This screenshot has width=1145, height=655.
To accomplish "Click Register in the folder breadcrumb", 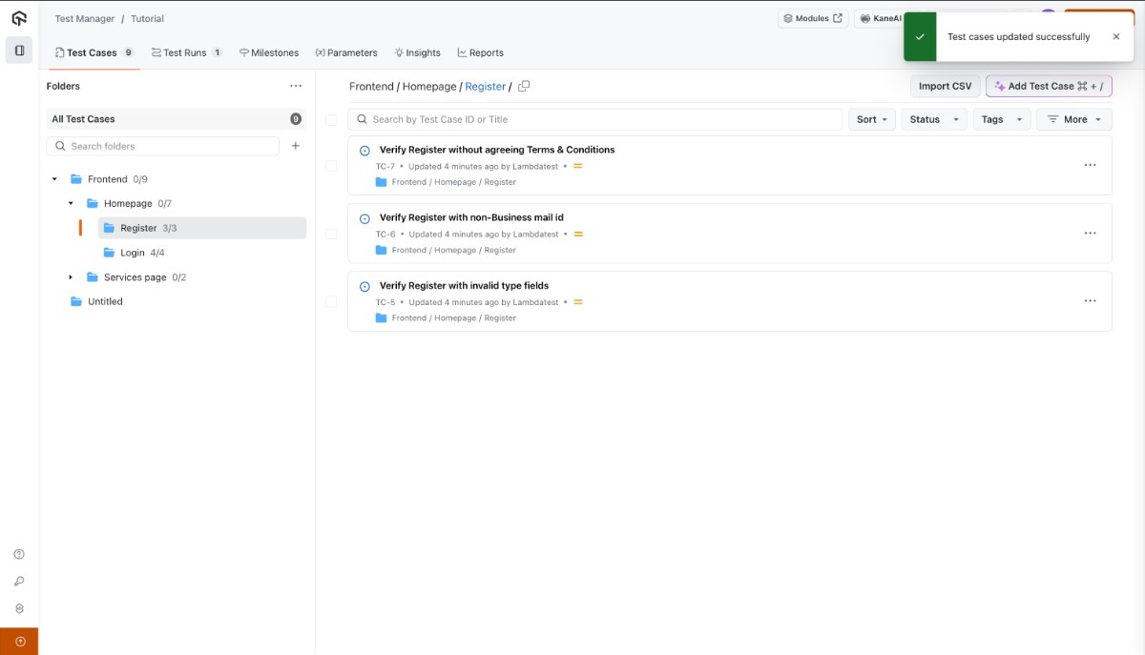I will click(x=486, y=86).
